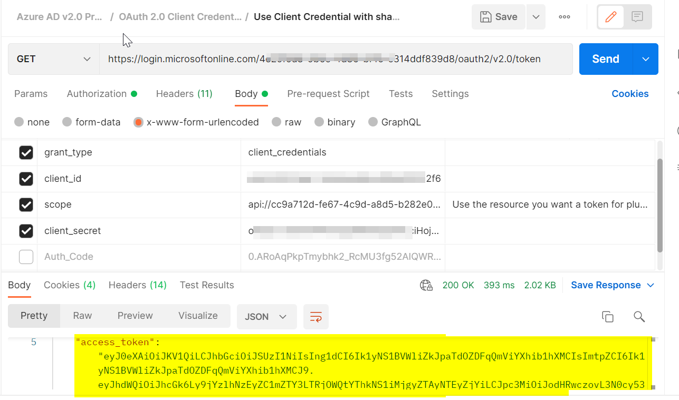
Task: Switch to Preview response view
Action: (135, 316)
